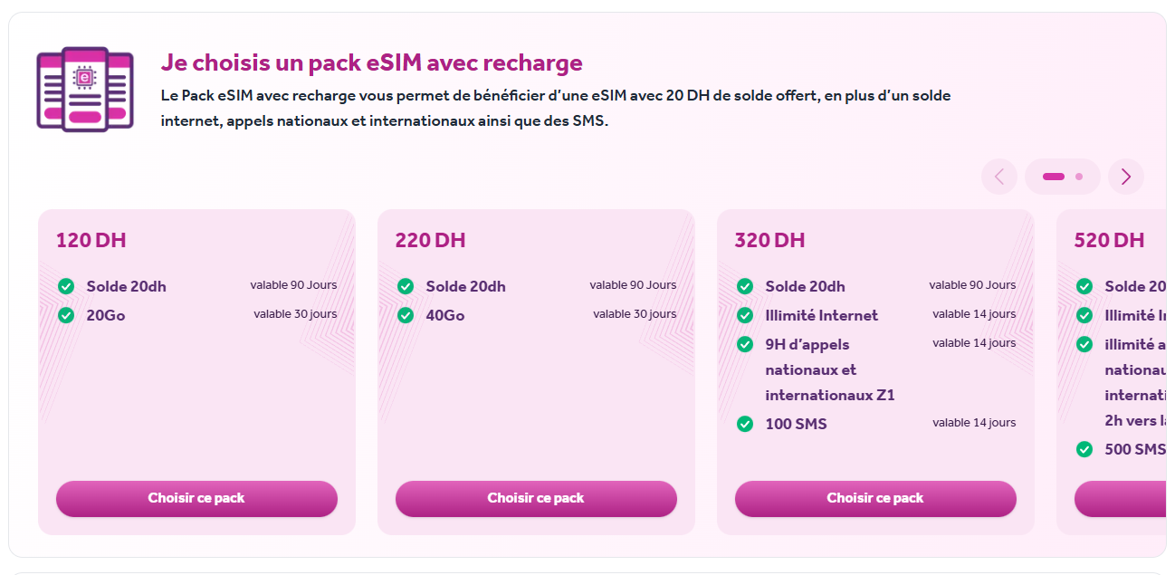Click checkmark next to 40Go
Image resolution: width=1175 pixels, height=575 pixels.
pos(406,315)
